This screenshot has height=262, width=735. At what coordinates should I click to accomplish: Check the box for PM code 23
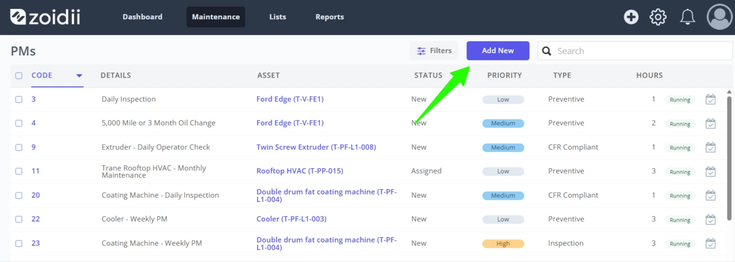tap(19, 243)
